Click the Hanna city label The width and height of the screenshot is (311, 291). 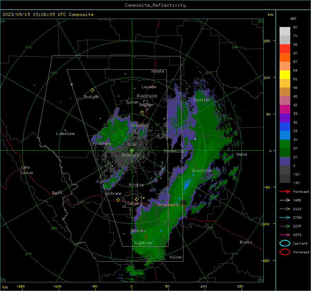[242, 154]
